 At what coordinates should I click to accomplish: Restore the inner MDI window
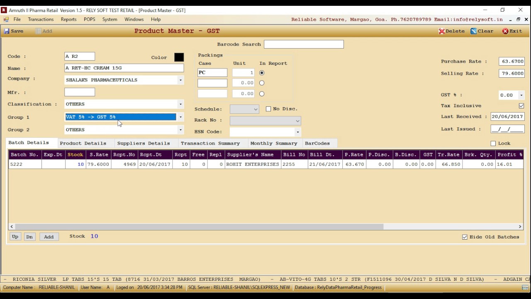tap(518, 20)
